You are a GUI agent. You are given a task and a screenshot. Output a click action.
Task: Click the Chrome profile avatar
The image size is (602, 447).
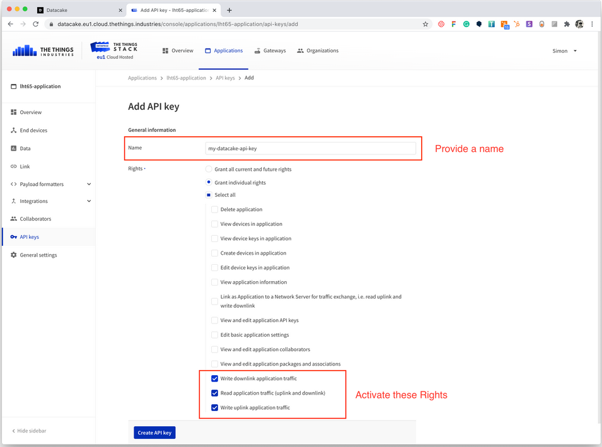[x=579, y=24]
